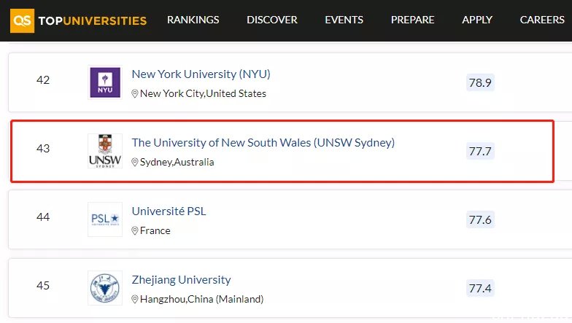Click the text 'Sydney,Australia'
572x323 pixels.
pos(177,162)
